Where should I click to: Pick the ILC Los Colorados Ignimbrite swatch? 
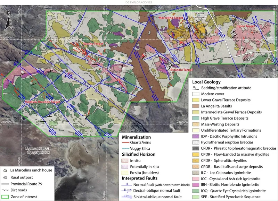click(196, 173)
